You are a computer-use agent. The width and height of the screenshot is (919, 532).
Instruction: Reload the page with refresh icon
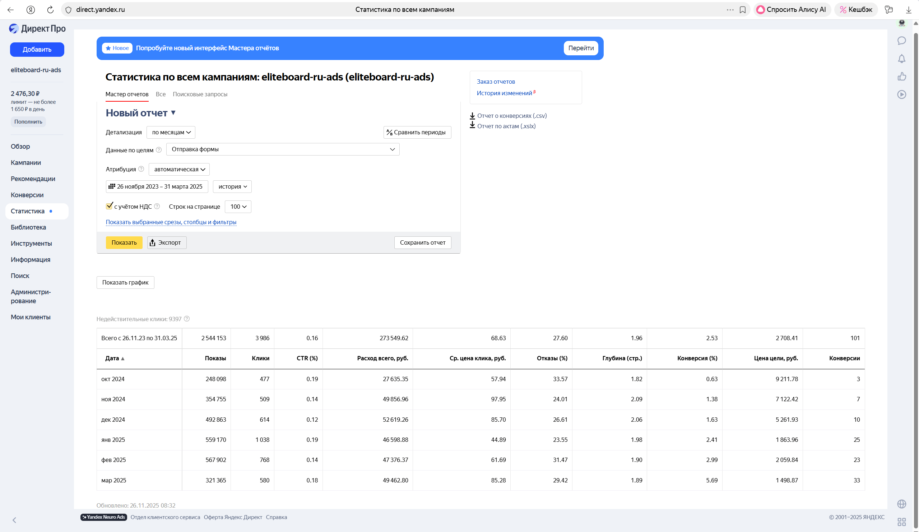pos(50,10)
